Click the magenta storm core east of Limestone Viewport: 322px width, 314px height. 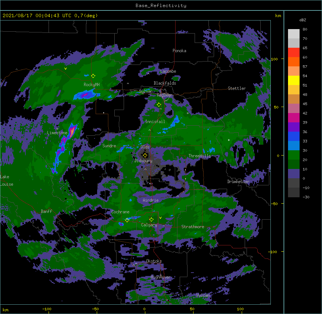tap(72, 131)
